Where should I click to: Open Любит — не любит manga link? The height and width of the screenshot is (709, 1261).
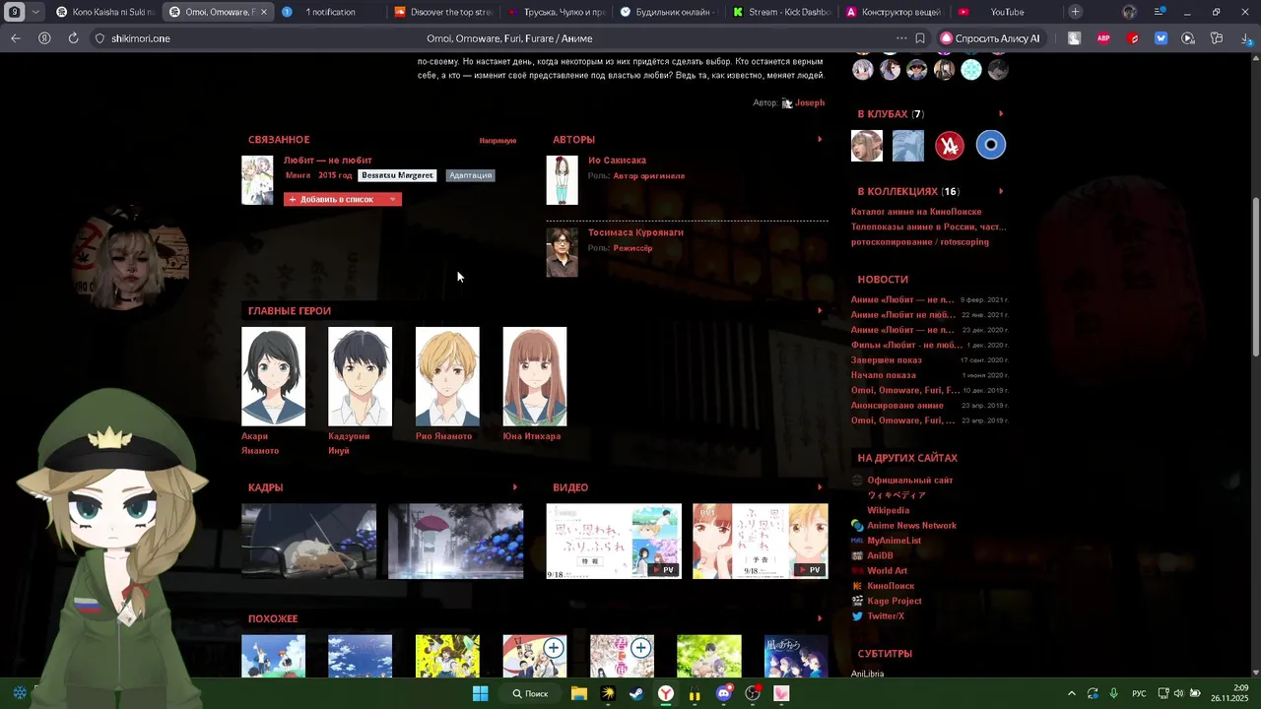[328, 160]
